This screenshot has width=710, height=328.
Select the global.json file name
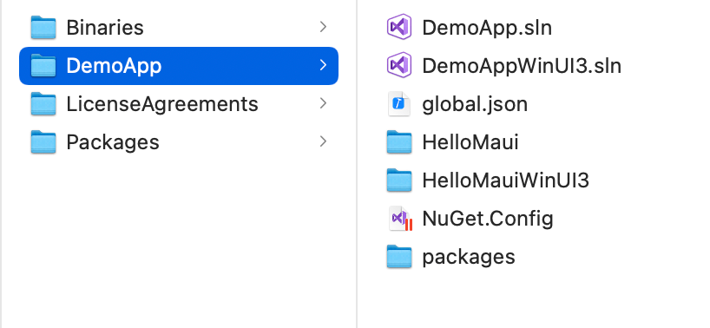tap(475, 104)
